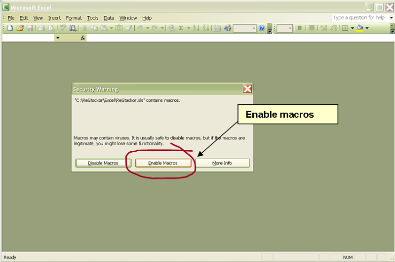This screenshot has width=395, height=262.
Task: Click the Undo arrow icon
Action: tap(140, 28)
